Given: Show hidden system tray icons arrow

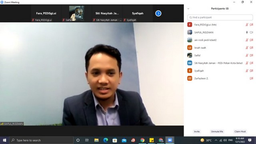Looking at the screenshot, I should point(216,140).
